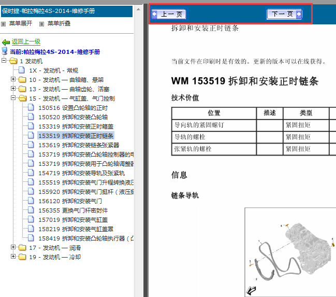Click the green back arrow icon

pos(6,42)
